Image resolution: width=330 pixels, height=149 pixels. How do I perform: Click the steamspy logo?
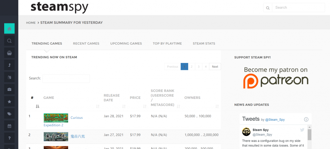click(x=59, y=7)
